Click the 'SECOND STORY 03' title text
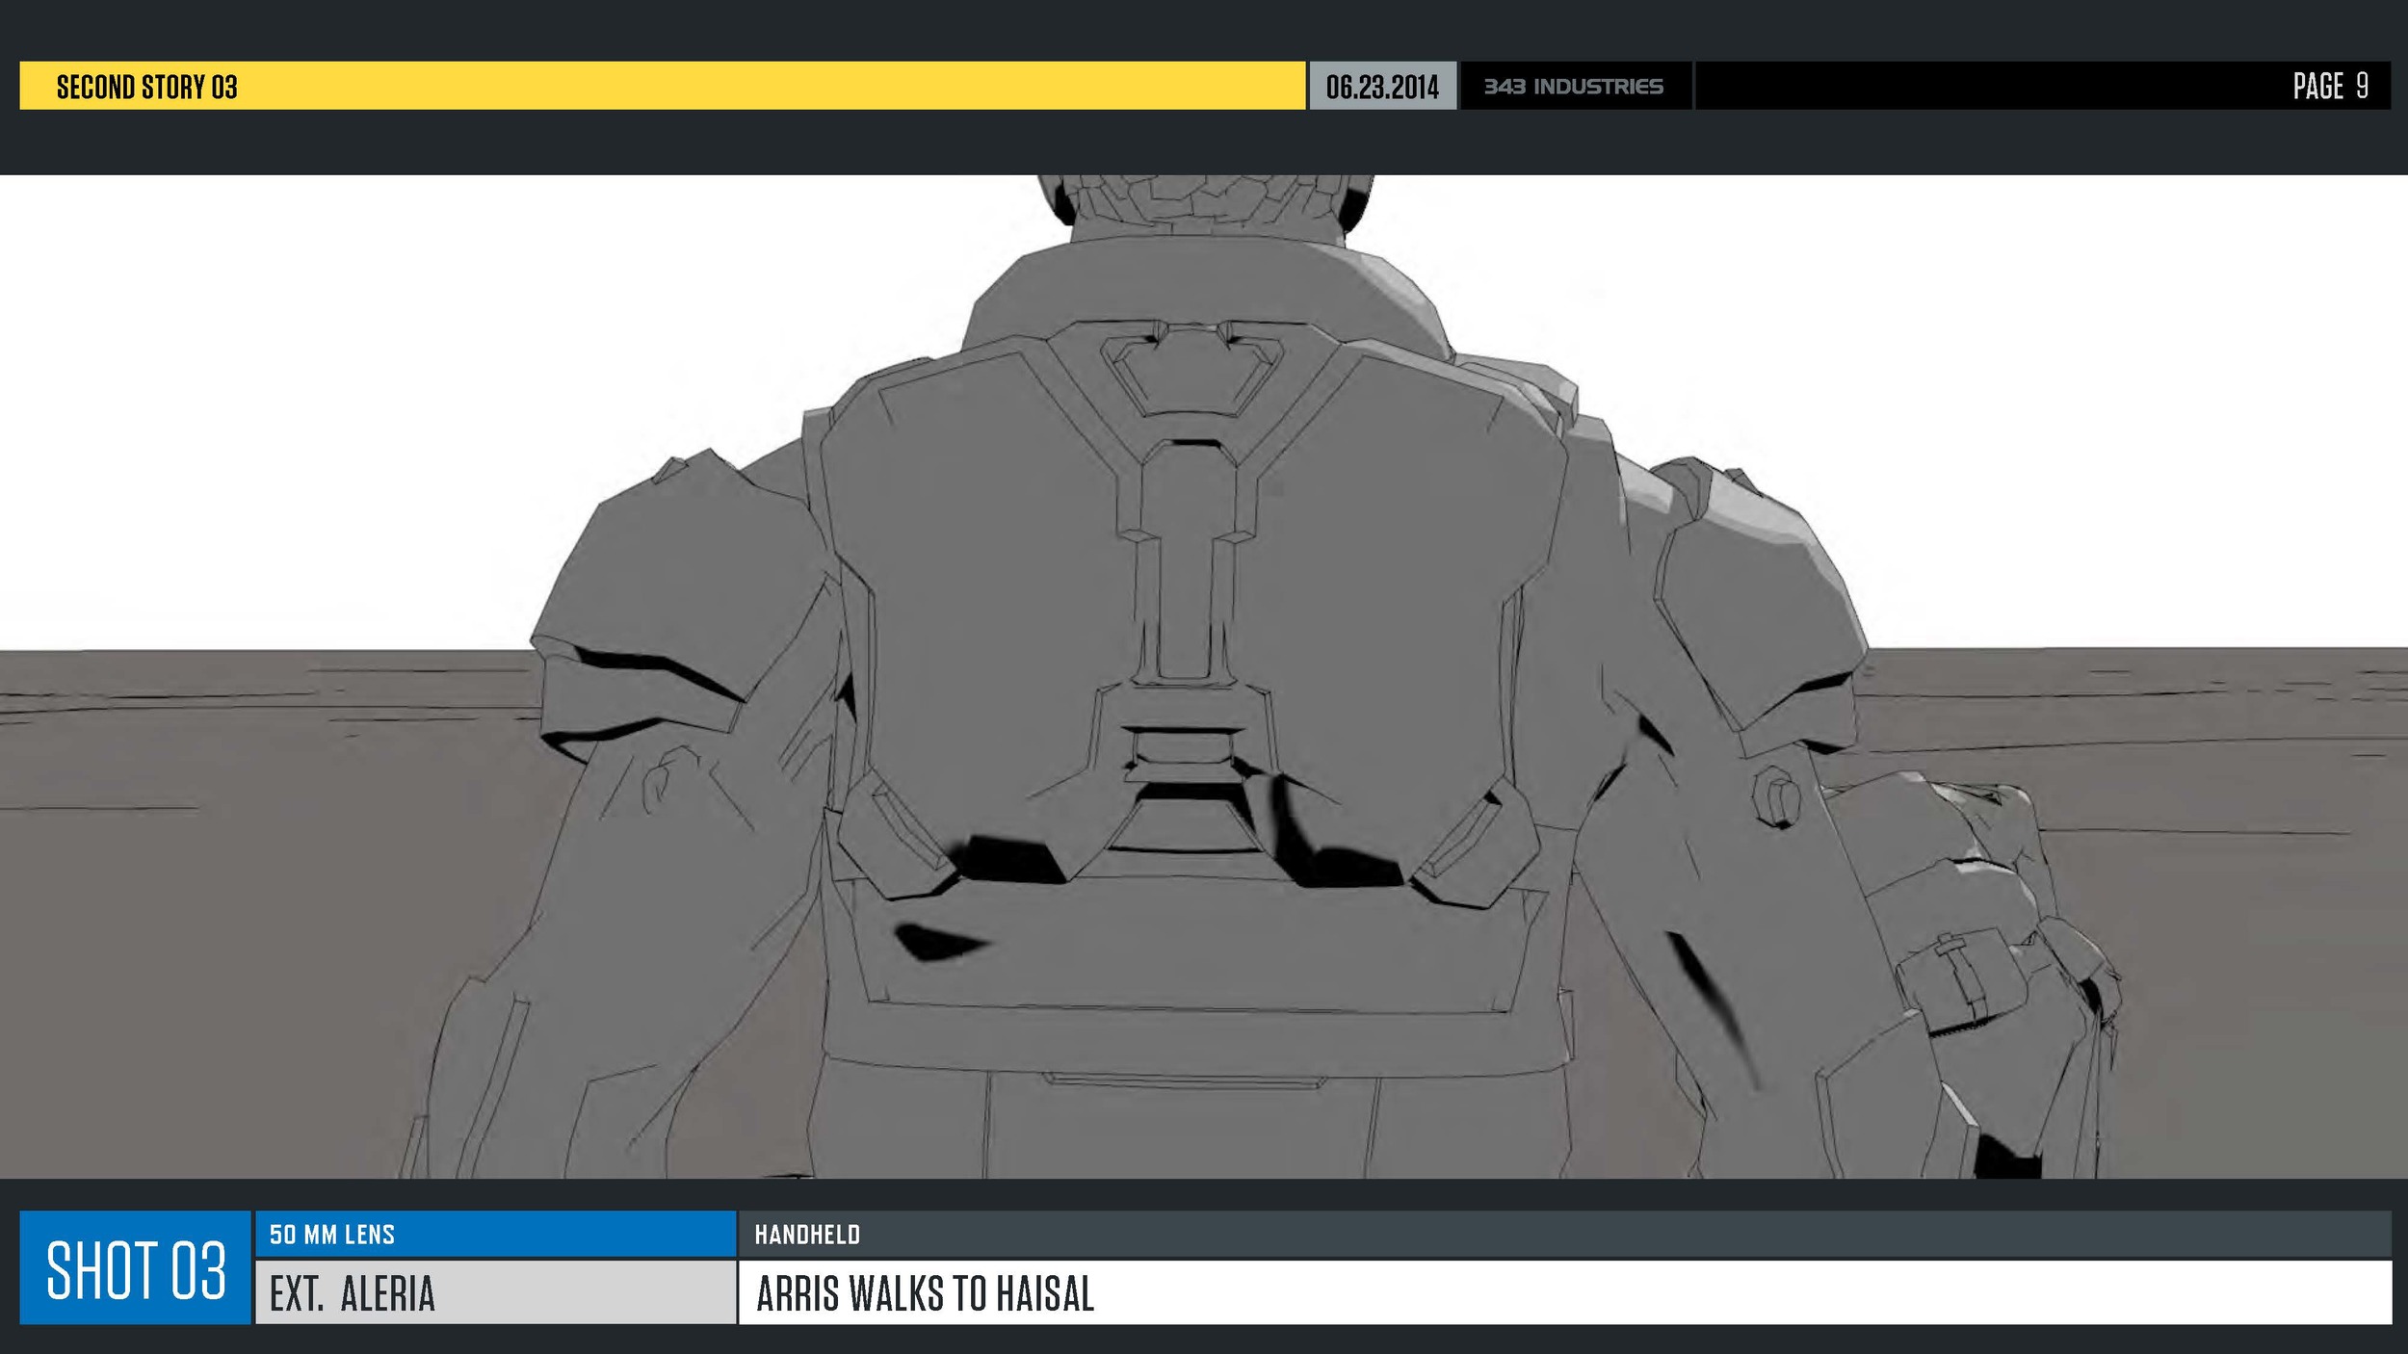This screenshot has height=1354, width=2408. click(x=146, y=87)
